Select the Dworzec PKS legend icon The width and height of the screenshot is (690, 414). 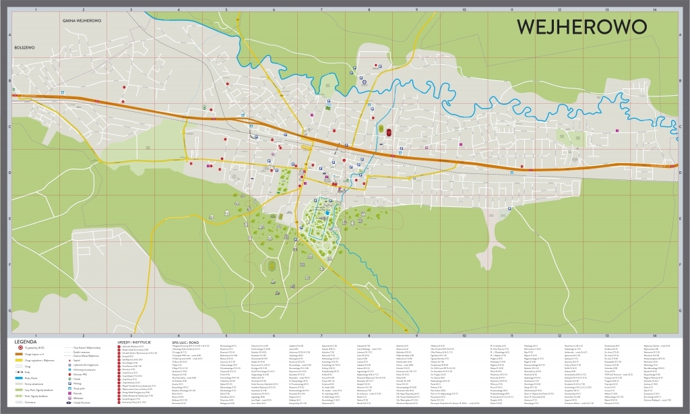pyautogui.click(x=69, y=374)
